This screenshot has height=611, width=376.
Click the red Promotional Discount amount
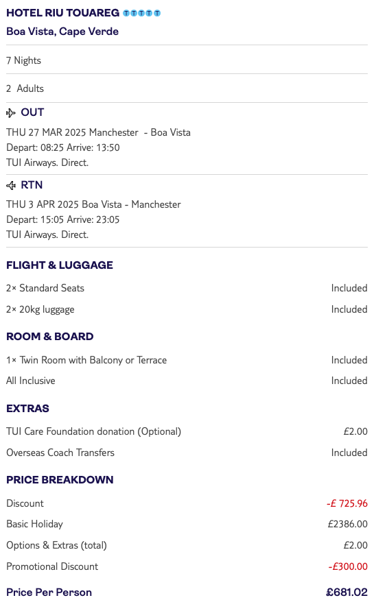(348, 566)
